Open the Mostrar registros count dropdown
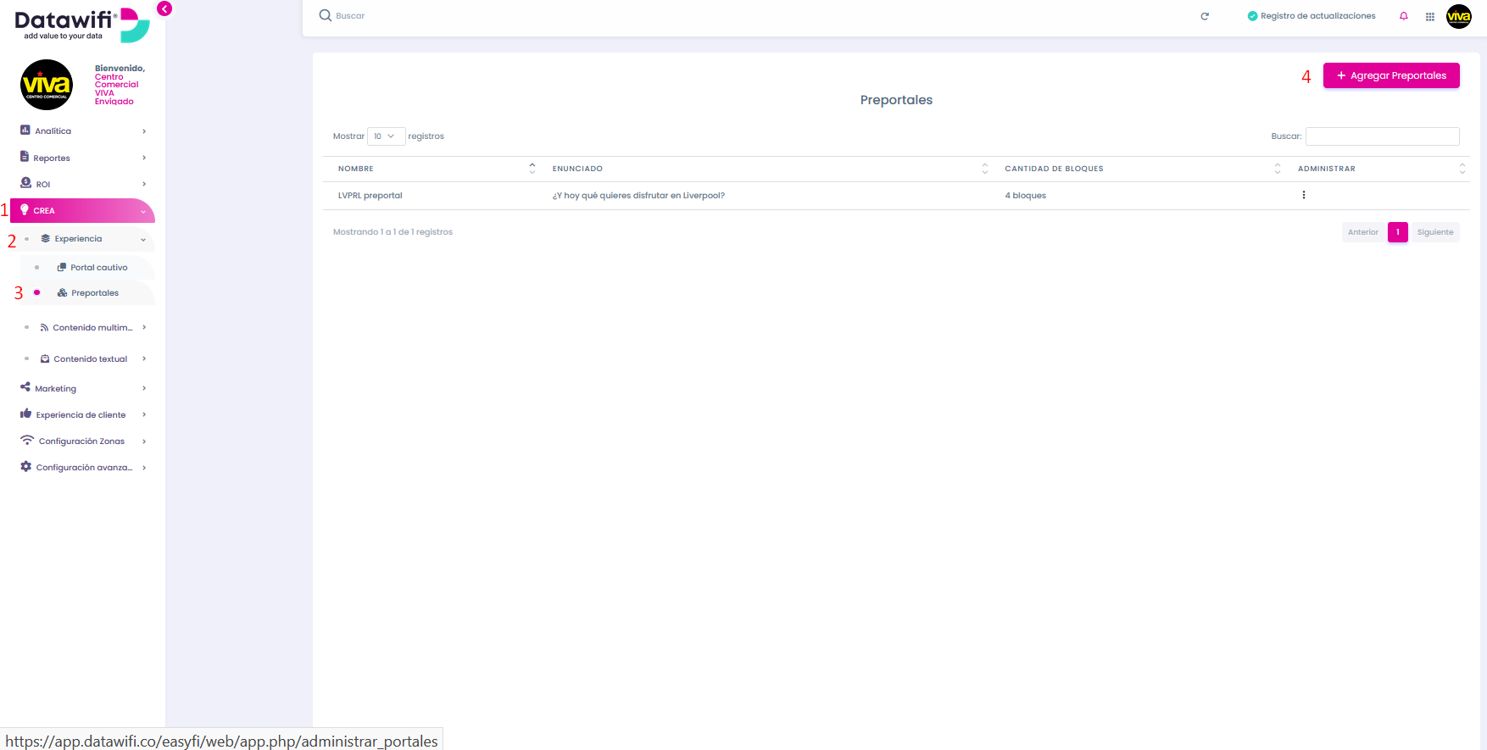Screen dimensions: 1487x750 coord(386,136)
